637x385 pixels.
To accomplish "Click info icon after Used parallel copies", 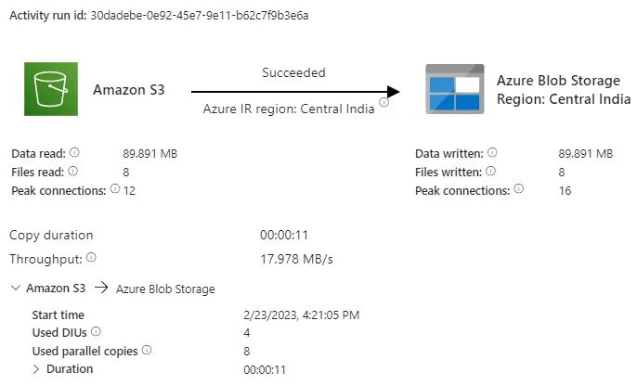I will pyautogui.click(x=147, y=350).
